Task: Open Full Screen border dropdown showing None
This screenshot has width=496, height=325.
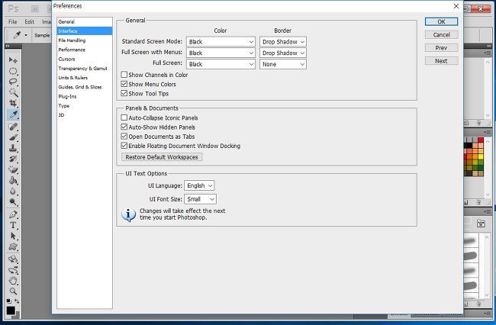Action: (x=283, y=64)
